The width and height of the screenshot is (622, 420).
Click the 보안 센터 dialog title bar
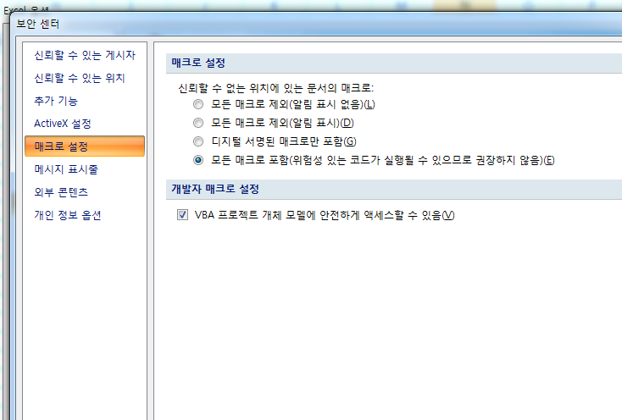(254, 23)
